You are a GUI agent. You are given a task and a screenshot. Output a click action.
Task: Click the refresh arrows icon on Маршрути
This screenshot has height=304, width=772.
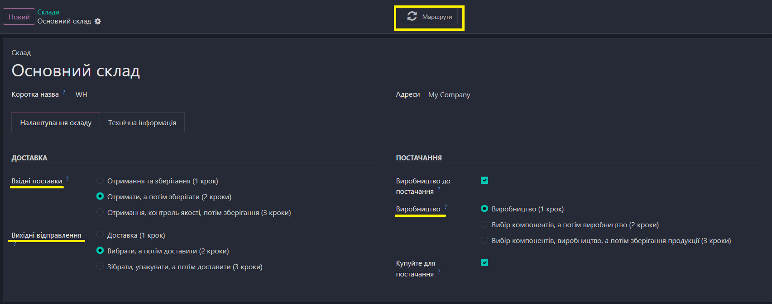412,16
